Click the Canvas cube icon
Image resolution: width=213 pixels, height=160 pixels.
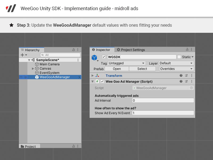click(37, 69)
